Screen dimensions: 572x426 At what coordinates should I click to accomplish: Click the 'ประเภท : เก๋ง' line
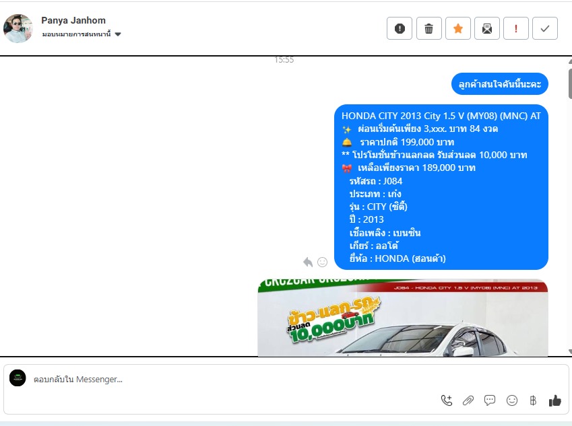tap(375, 194)
